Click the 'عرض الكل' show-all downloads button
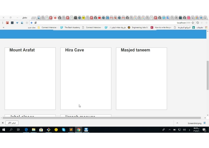This screenshot has height=148, width=209. (x=12, y=123)
